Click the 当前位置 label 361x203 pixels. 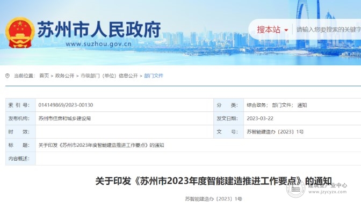[24, 76]
